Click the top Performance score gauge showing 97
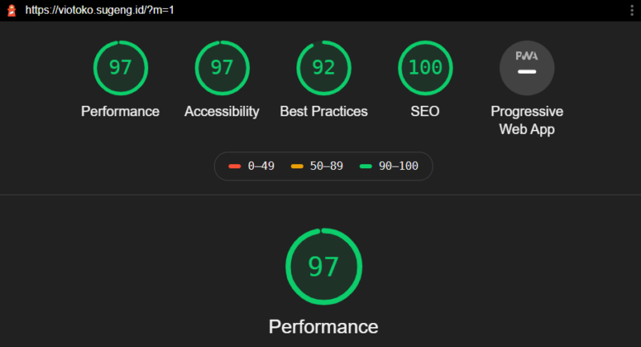The height and width of the screenshot is (347, 641). point(120,67)
